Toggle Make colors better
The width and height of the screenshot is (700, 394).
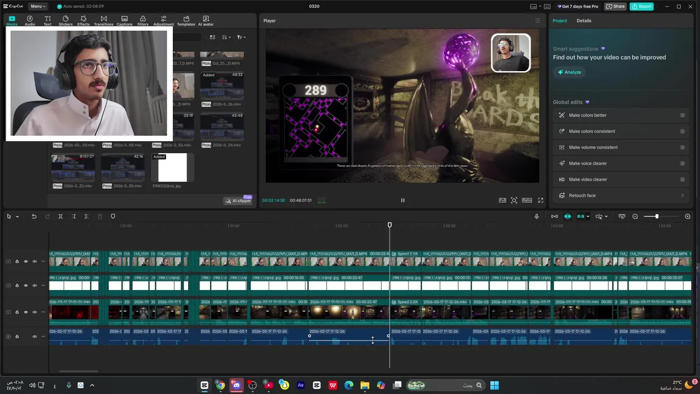point(682,115)
